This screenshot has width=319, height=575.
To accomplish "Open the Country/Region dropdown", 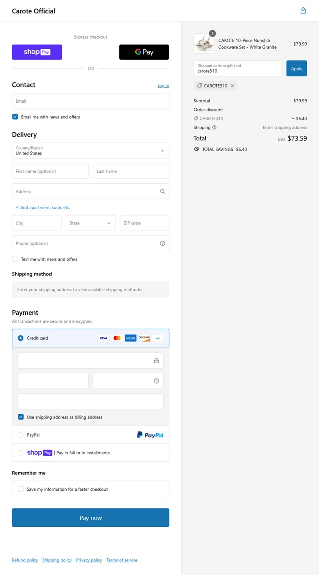I will [x=91, y=151].
